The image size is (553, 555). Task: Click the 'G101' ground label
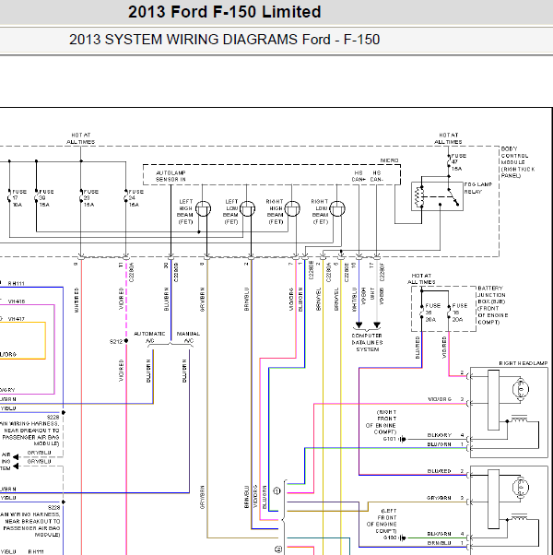tap(390, 439)
